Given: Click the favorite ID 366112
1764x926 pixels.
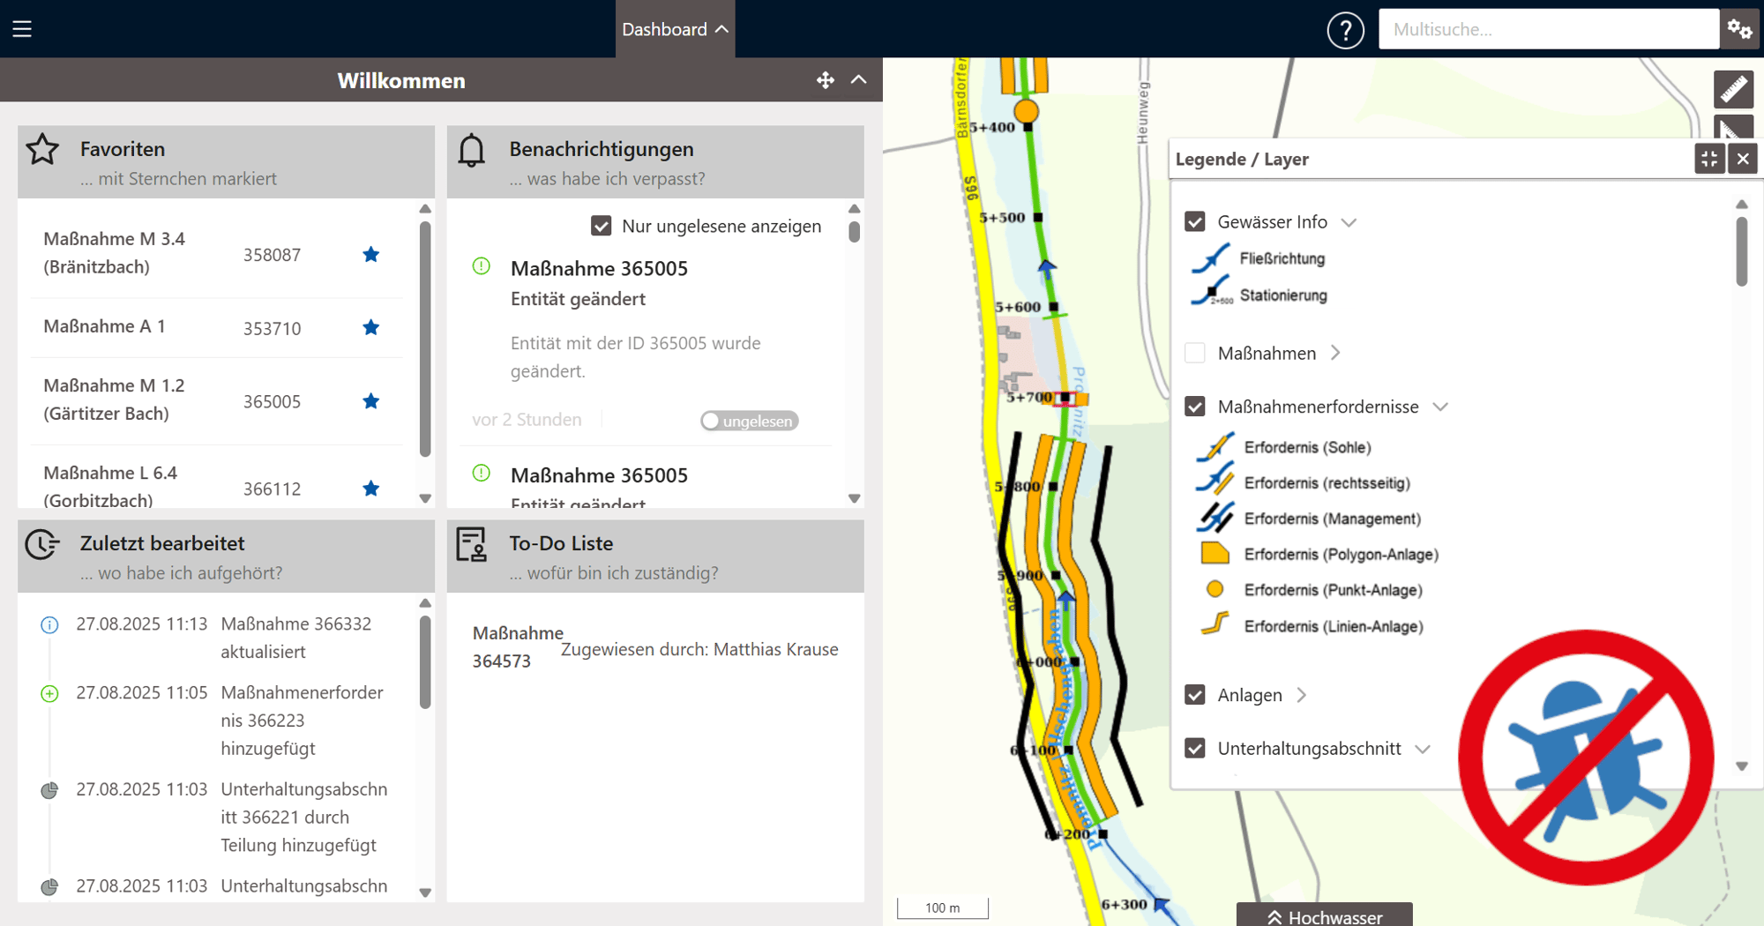Looking at the screenshot, I should point(272,489).
